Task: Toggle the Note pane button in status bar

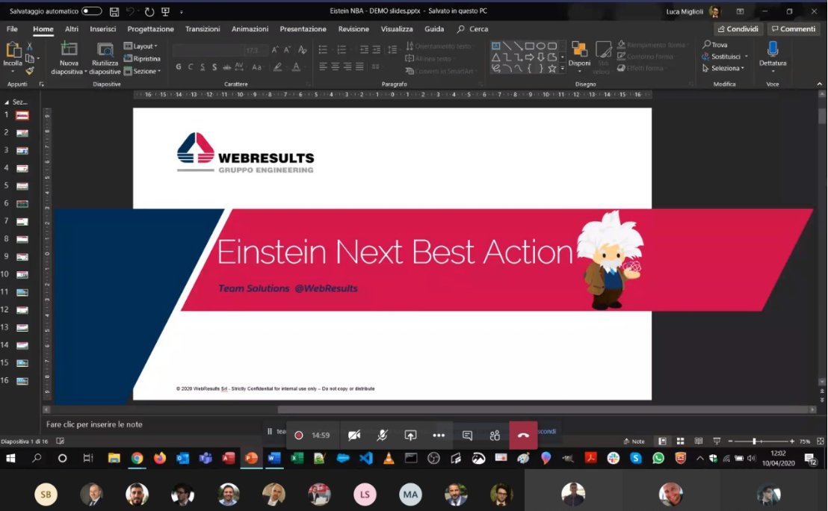Action: point(634,442)
